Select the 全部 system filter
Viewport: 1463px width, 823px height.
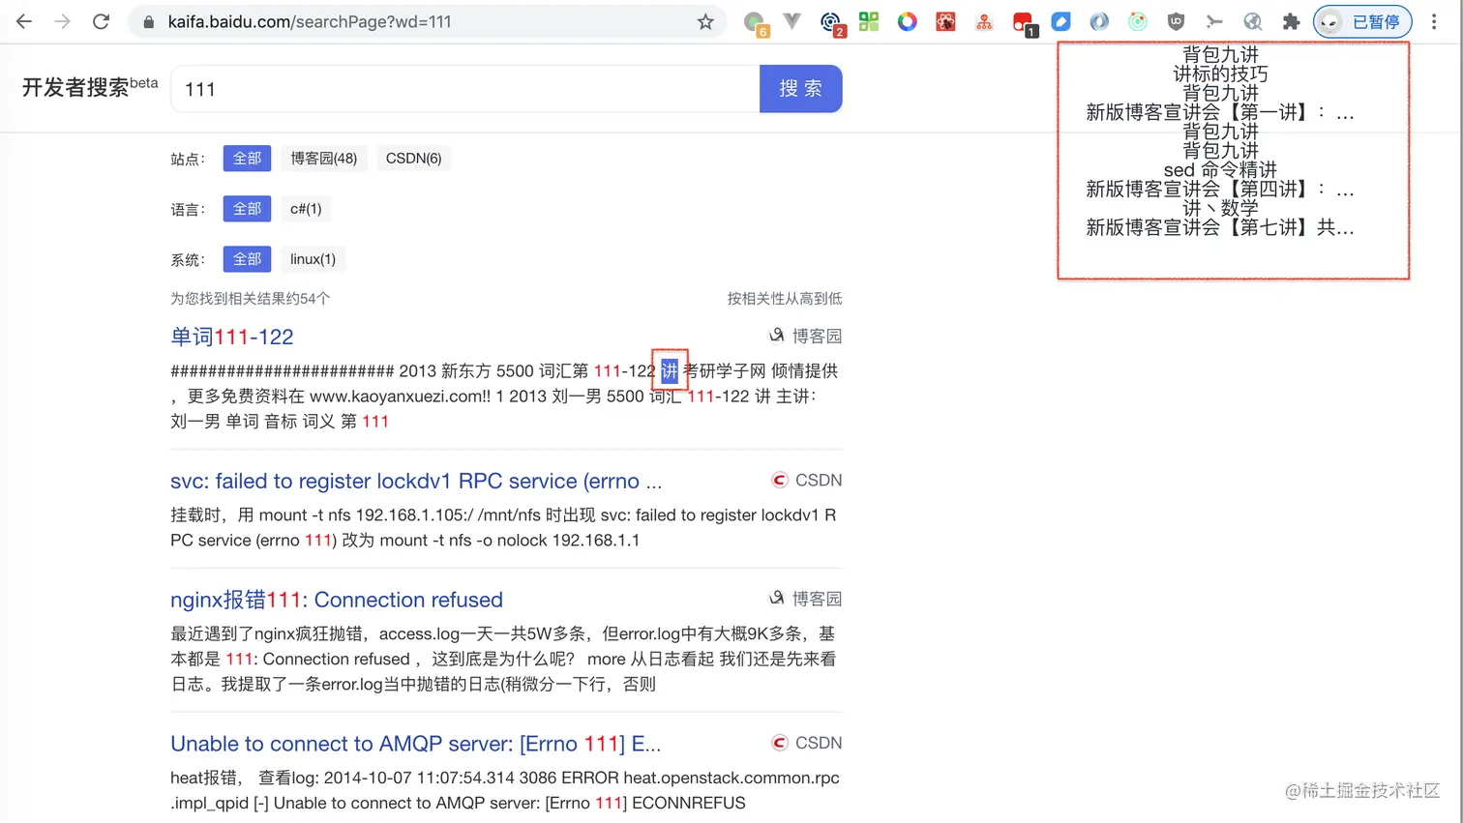(x=247, y=259)
